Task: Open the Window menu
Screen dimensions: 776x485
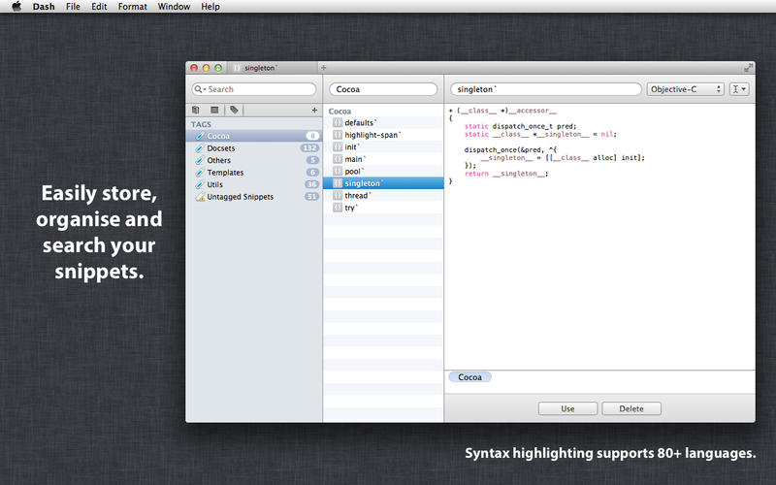Action: tap(174, 7)
